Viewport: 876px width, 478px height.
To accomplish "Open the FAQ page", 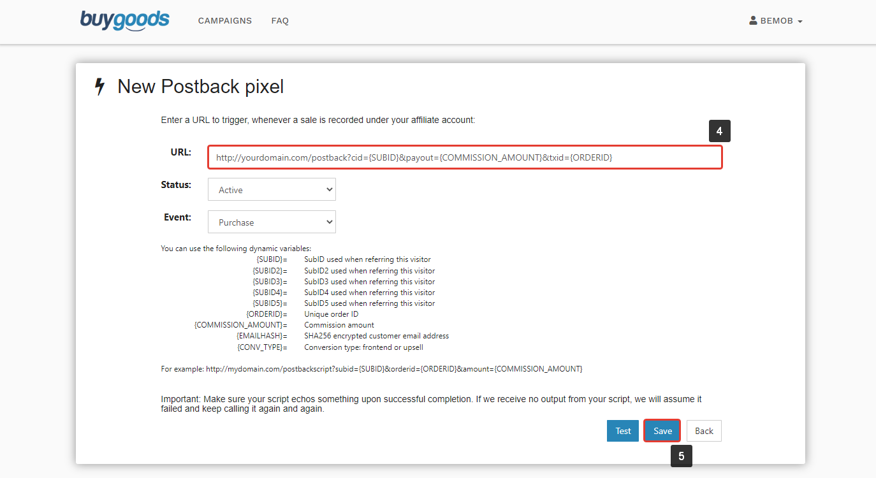I will click(280, 20).
